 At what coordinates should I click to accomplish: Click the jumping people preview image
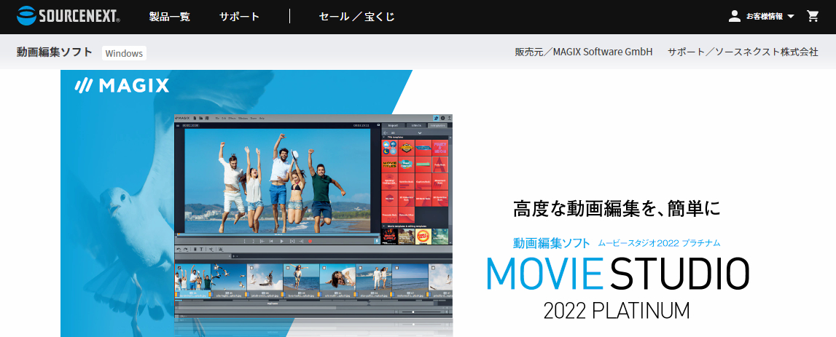[277, 180]
